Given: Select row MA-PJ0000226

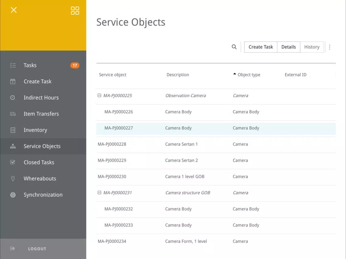Looking at the screenshot, I should 216,112.
